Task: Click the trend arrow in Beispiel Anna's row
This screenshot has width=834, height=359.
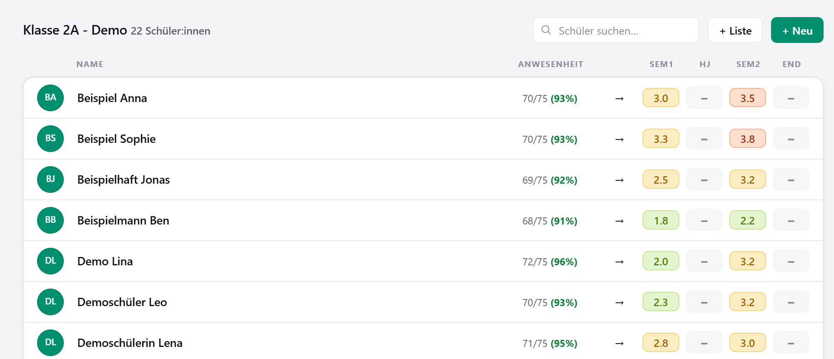Action: (620, 99)
